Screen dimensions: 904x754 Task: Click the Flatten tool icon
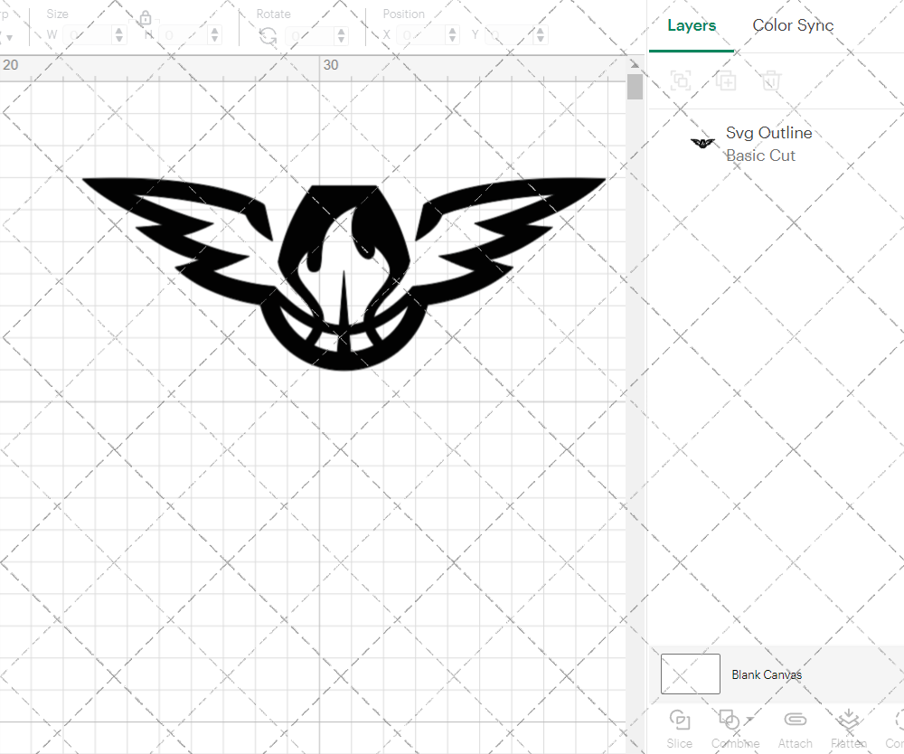pos(849,721)
